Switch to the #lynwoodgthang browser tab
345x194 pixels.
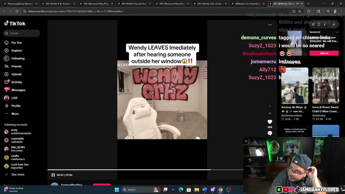(x=20, y=4)
